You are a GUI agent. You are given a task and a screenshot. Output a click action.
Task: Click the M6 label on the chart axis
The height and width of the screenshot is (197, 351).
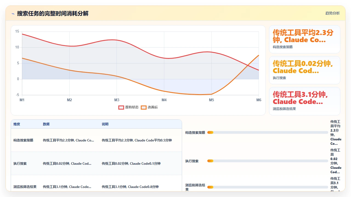click(259, 100)
